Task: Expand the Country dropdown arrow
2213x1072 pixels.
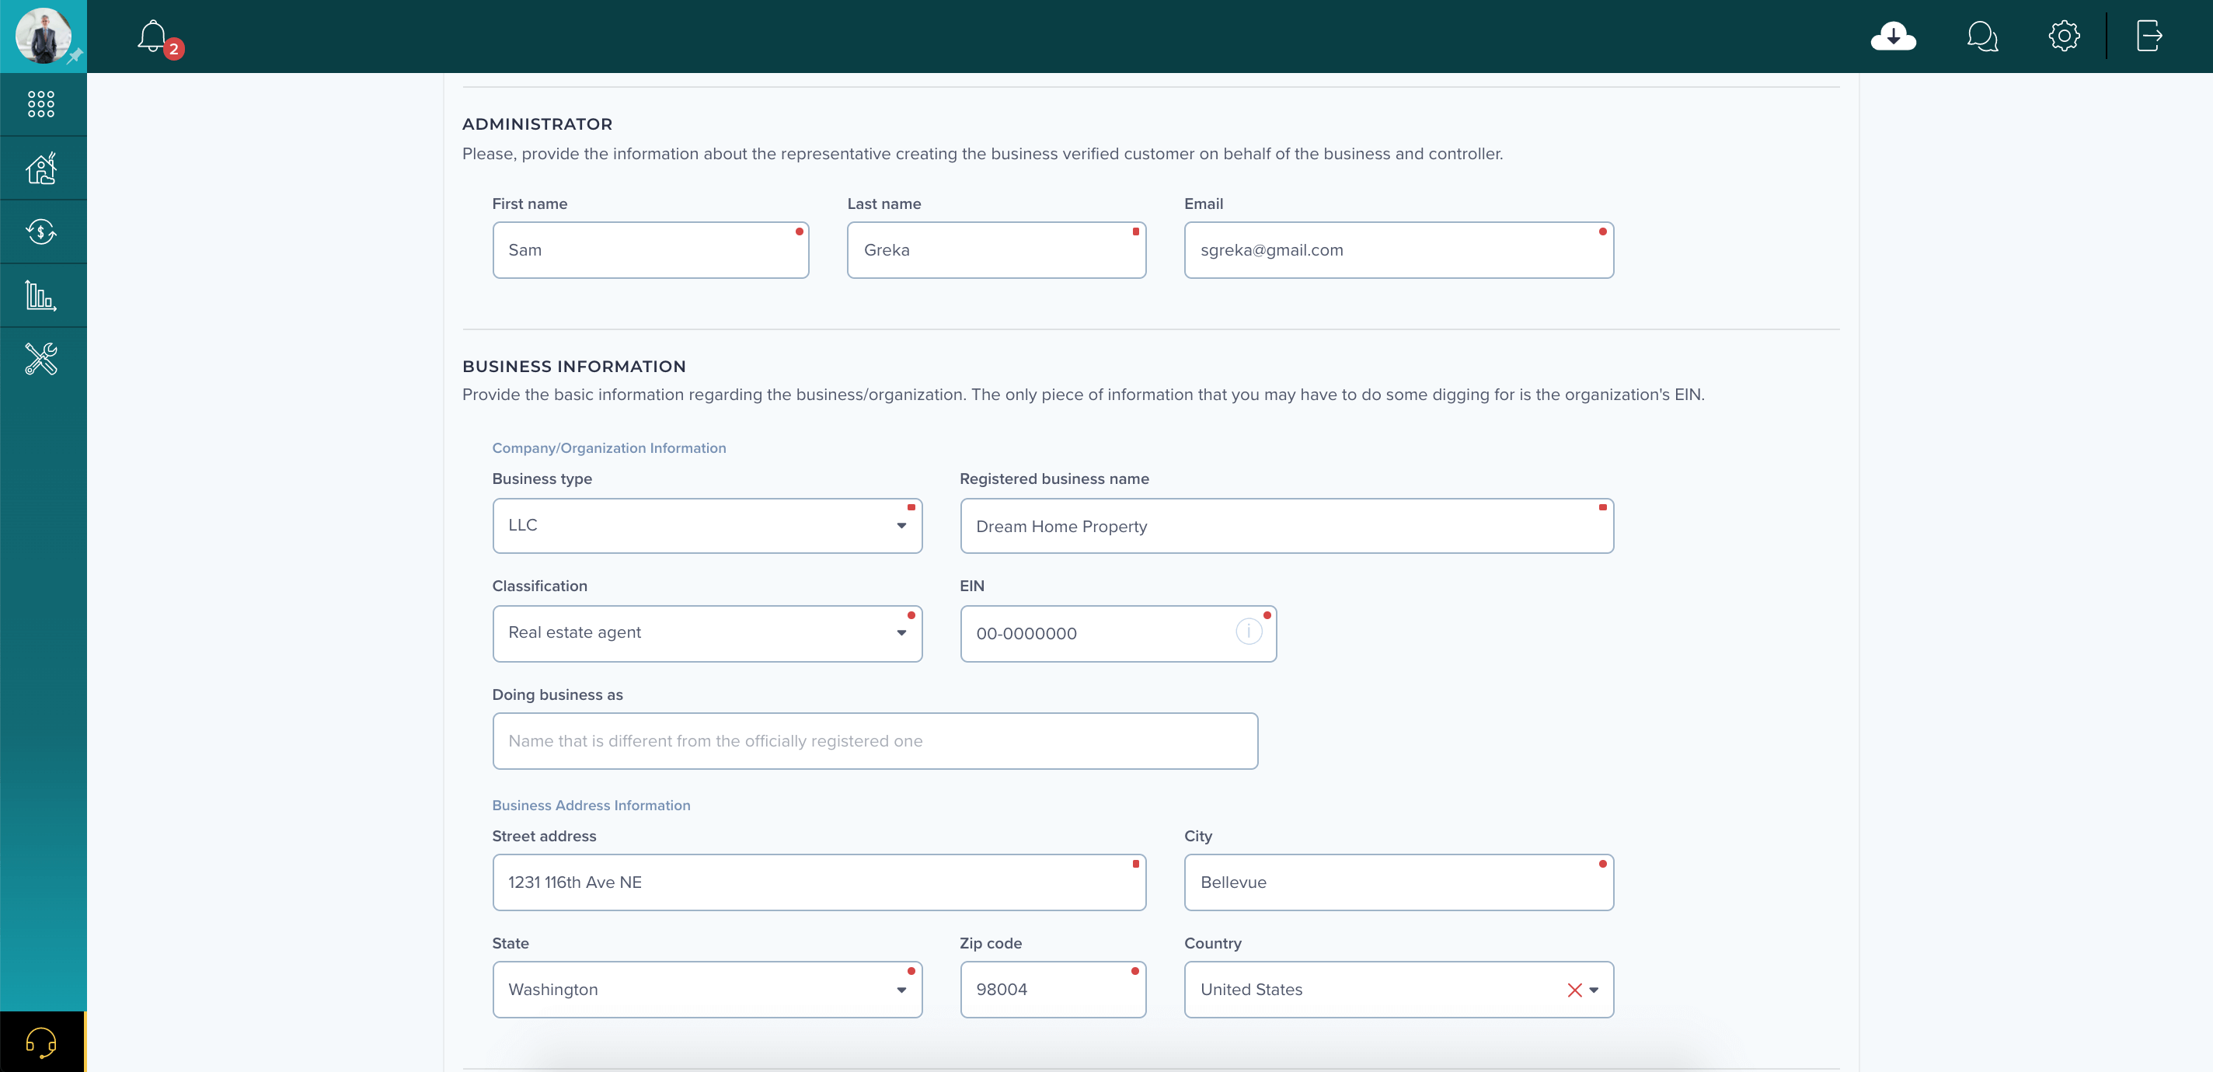Action: pos(1594,990)
